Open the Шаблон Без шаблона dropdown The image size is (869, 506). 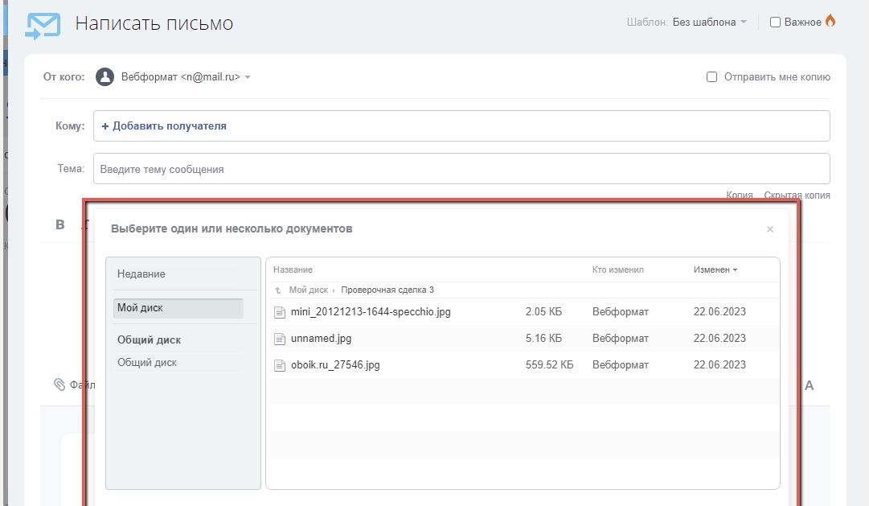coord(709,23)
